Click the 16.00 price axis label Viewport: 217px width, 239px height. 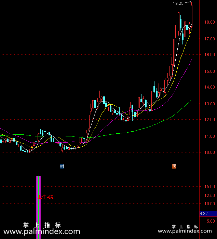(209, 55)
